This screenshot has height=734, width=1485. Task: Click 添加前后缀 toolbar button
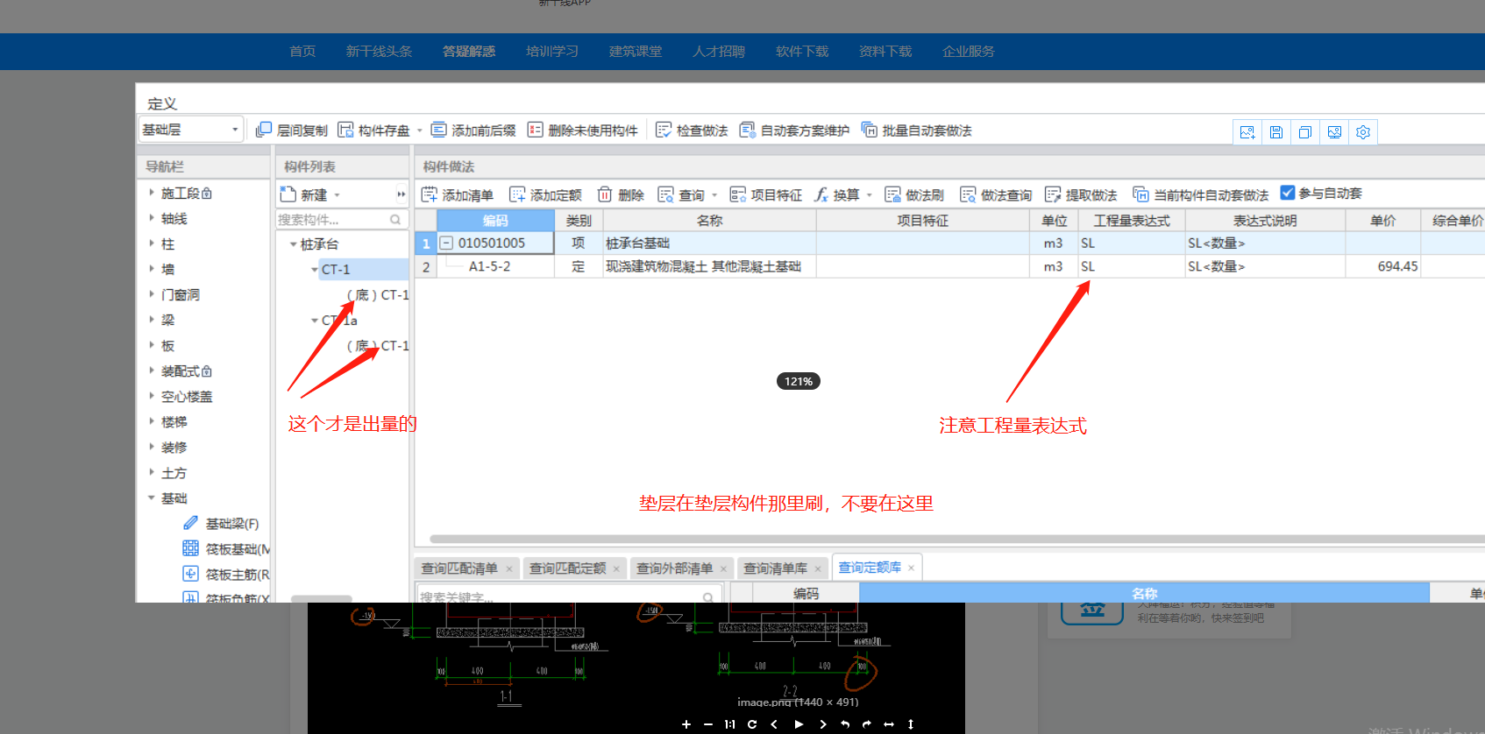[473, 131]
